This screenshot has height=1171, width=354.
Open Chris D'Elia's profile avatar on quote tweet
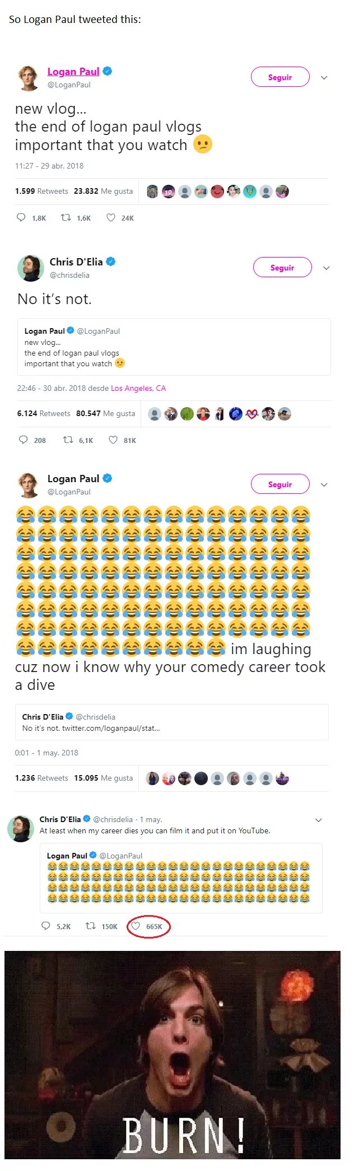[31, 268]
